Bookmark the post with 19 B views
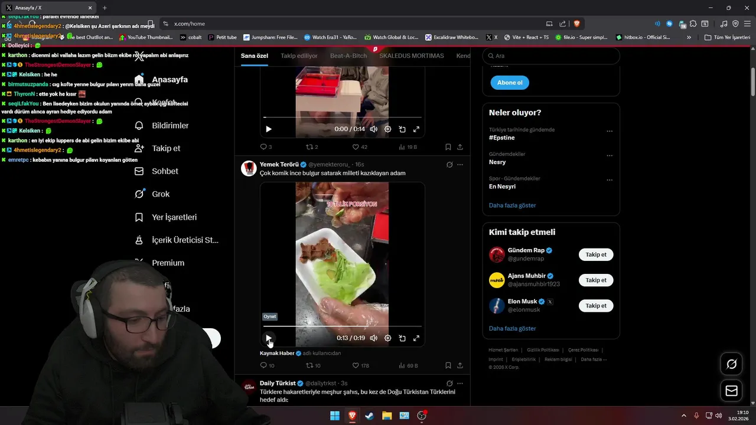756x425 pixels. point(448,147)
